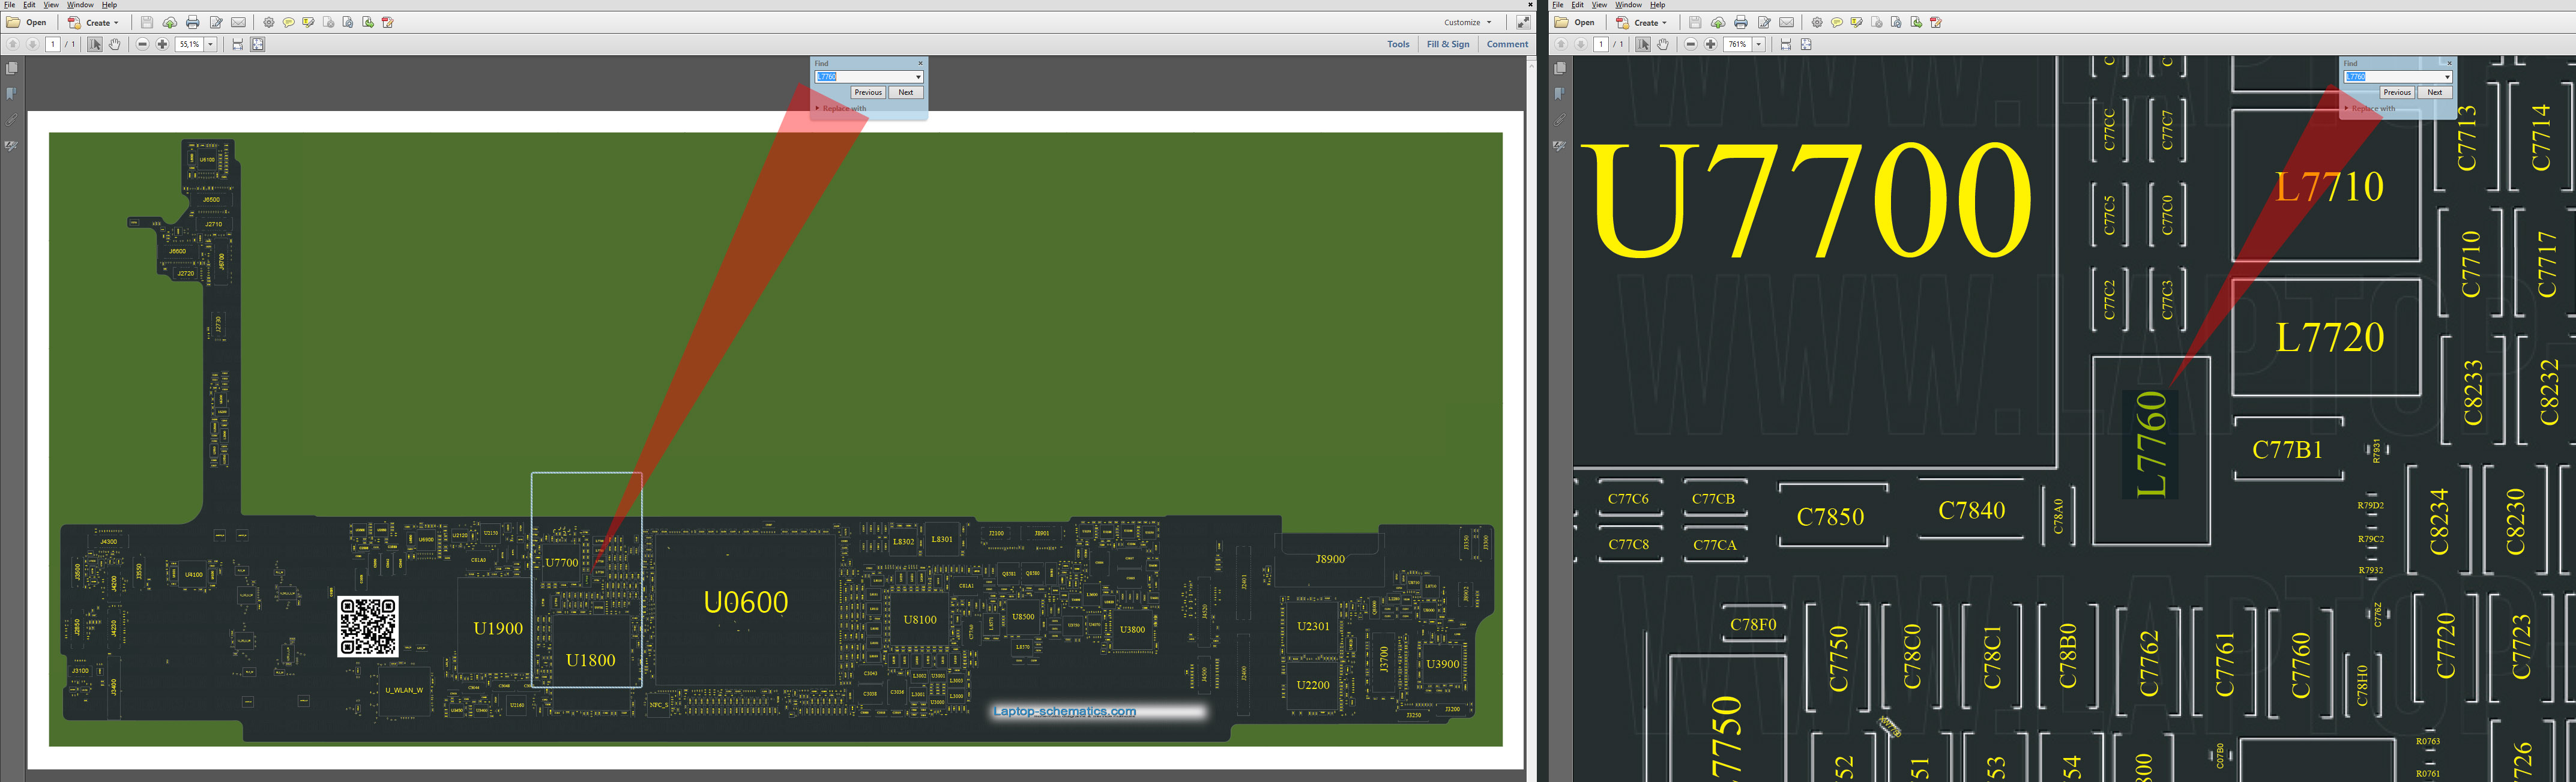Open the page thumbnails panel in right window
The image size is (2576, 782).
click(x=1560, y=68)
